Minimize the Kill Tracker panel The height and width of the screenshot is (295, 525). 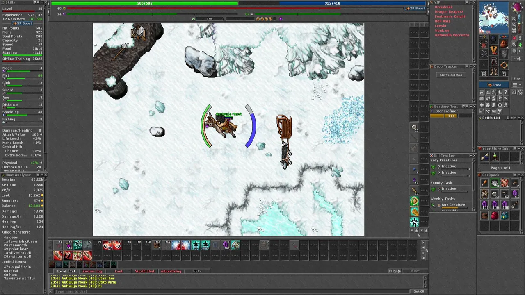(x=471, y=156)
